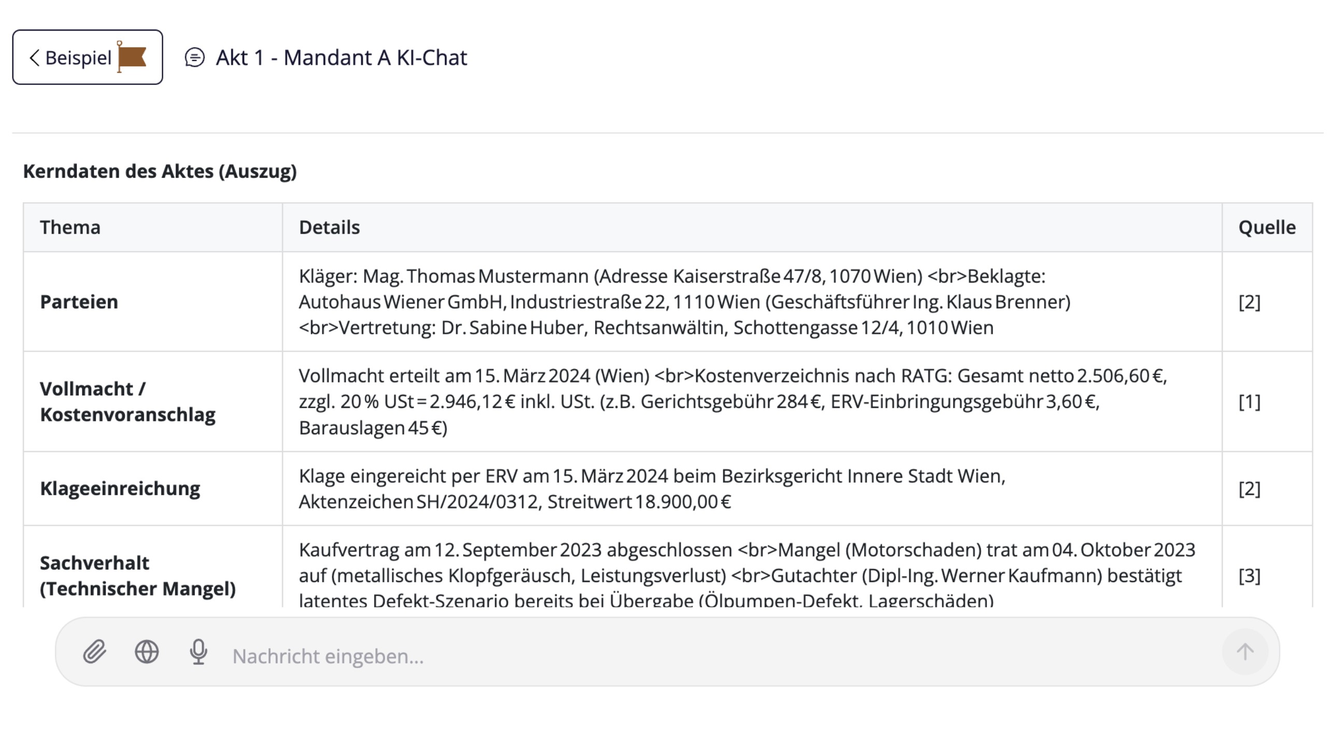
Task: Click the Akt 1 - Mandant A KI-Chat title
Action: (x=342, y=58)
